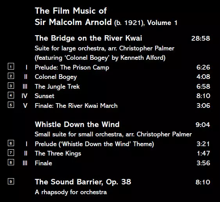Click the track 1 number box
The width and height of the screenshot is (220, 202).
pos(11,66)
